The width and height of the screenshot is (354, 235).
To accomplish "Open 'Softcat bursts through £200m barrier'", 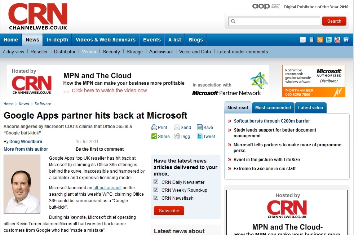I will (272, 121).
